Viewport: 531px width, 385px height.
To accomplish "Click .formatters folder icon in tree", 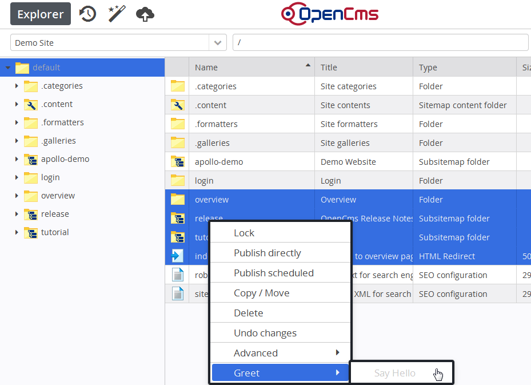I will (31, 122).
